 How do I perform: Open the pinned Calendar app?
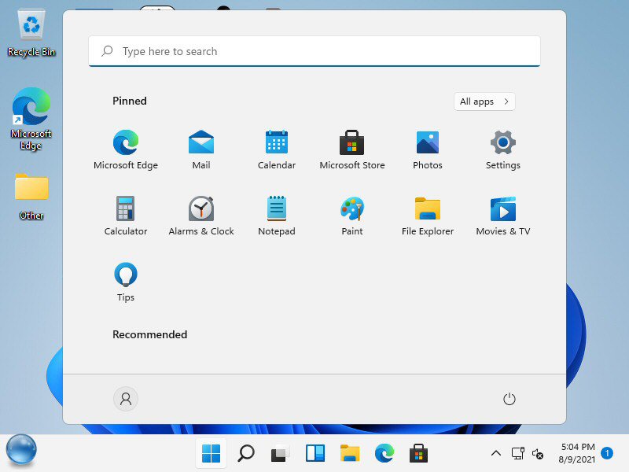click(277, 149)
